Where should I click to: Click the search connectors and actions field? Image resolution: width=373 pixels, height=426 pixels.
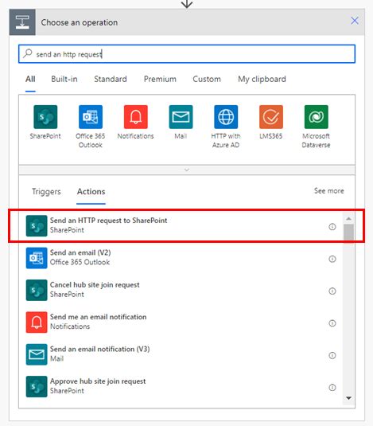[187, 54]
